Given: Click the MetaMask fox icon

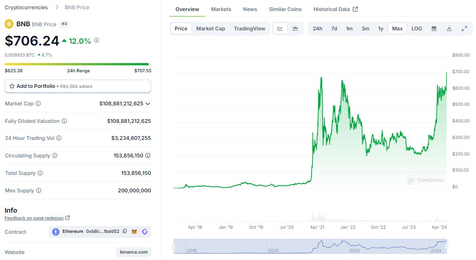Looking at the screenshot, I should click(134, 232).
